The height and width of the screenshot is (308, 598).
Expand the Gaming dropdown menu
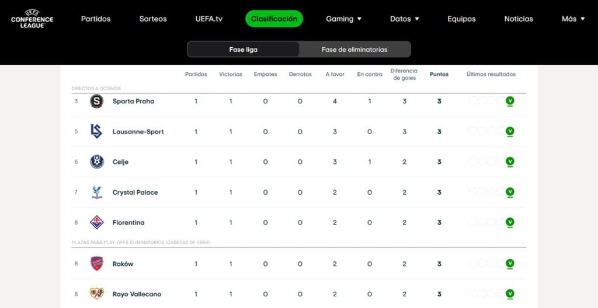(x=343, y=19)
